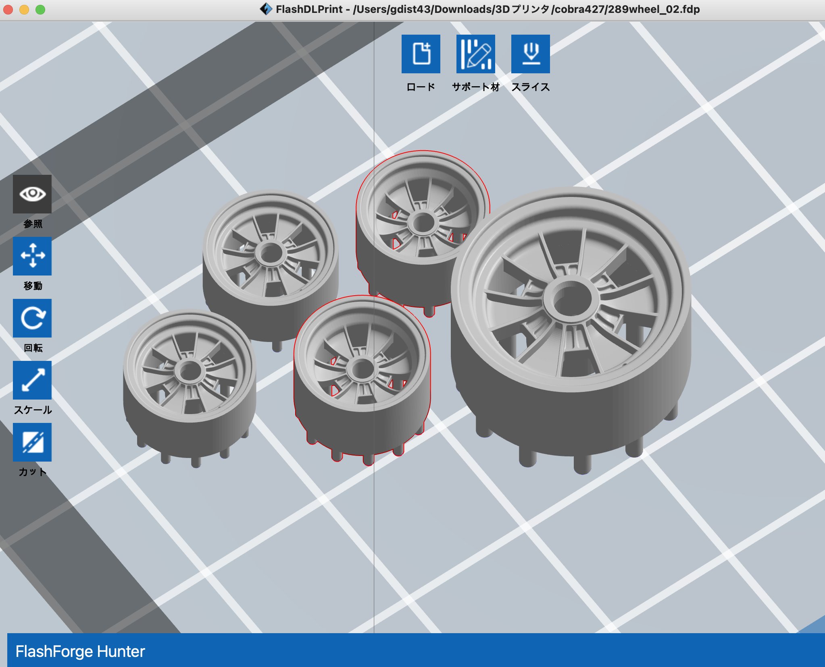Select the View (参照) eye tool
Screen dimensions: 825x667
click(x=32, y=194)
